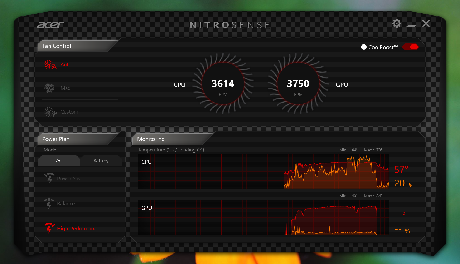The height and width of the screenshot is (264, 460).
Task: Click the Max fan mode icon
Action: pyautogui.click(x=50, y=88)
